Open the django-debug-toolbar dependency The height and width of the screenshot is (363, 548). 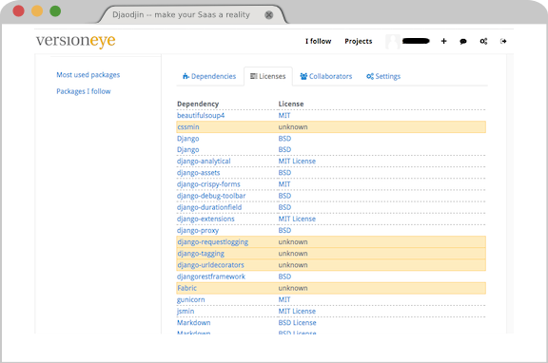tap(211, 196)
